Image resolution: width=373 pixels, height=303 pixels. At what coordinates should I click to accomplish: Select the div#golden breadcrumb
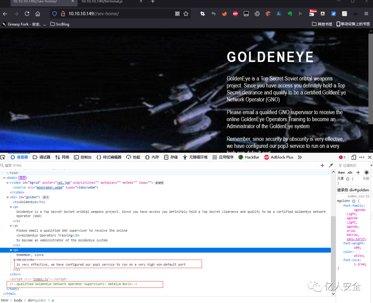click(x=37, y=300)
